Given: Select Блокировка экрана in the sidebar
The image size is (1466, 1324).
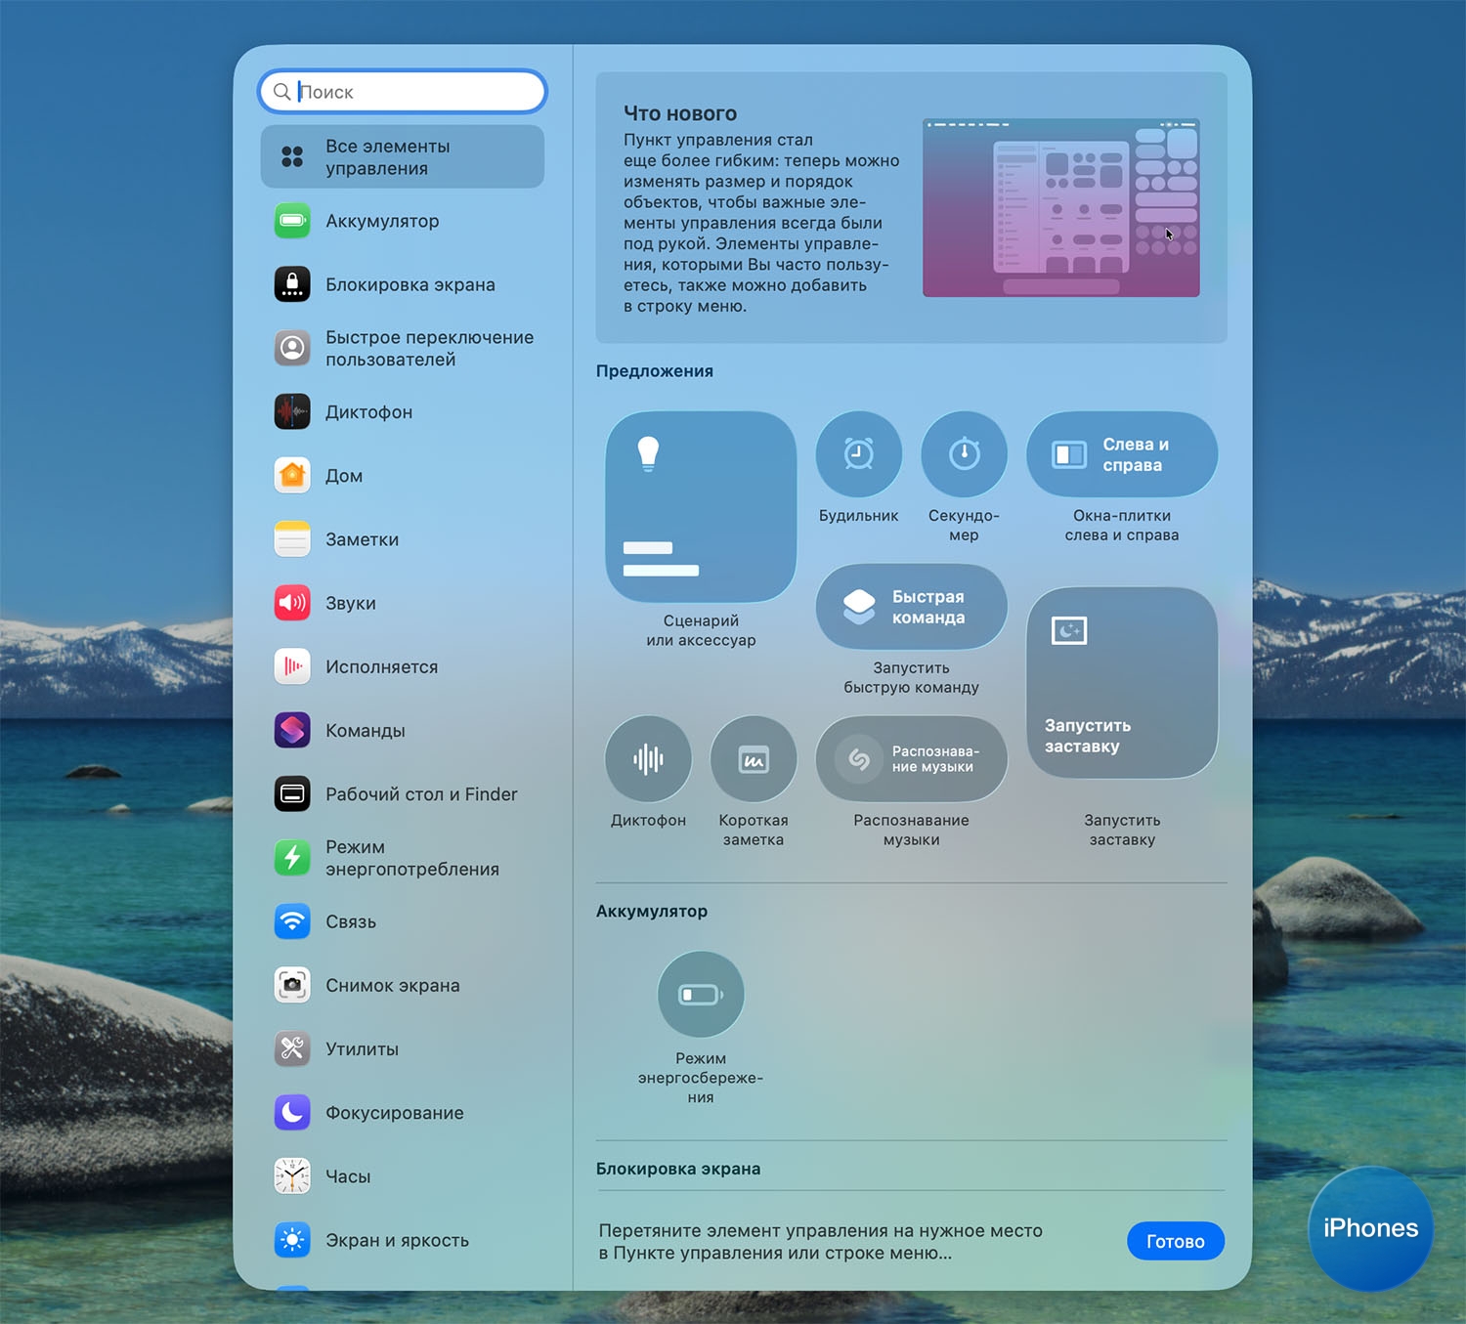Looking at the screenshot, I should (410, 284).
